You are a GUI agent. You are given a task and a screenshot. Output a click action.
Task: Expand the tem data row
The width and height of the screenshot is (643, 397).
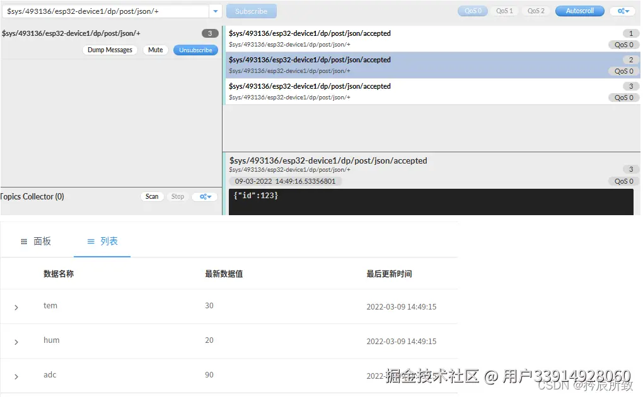click(16, 308)
